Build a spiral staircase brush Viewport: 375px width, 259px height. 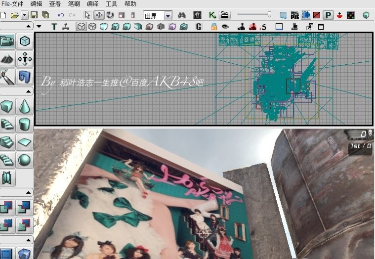(x=7, y=160)
